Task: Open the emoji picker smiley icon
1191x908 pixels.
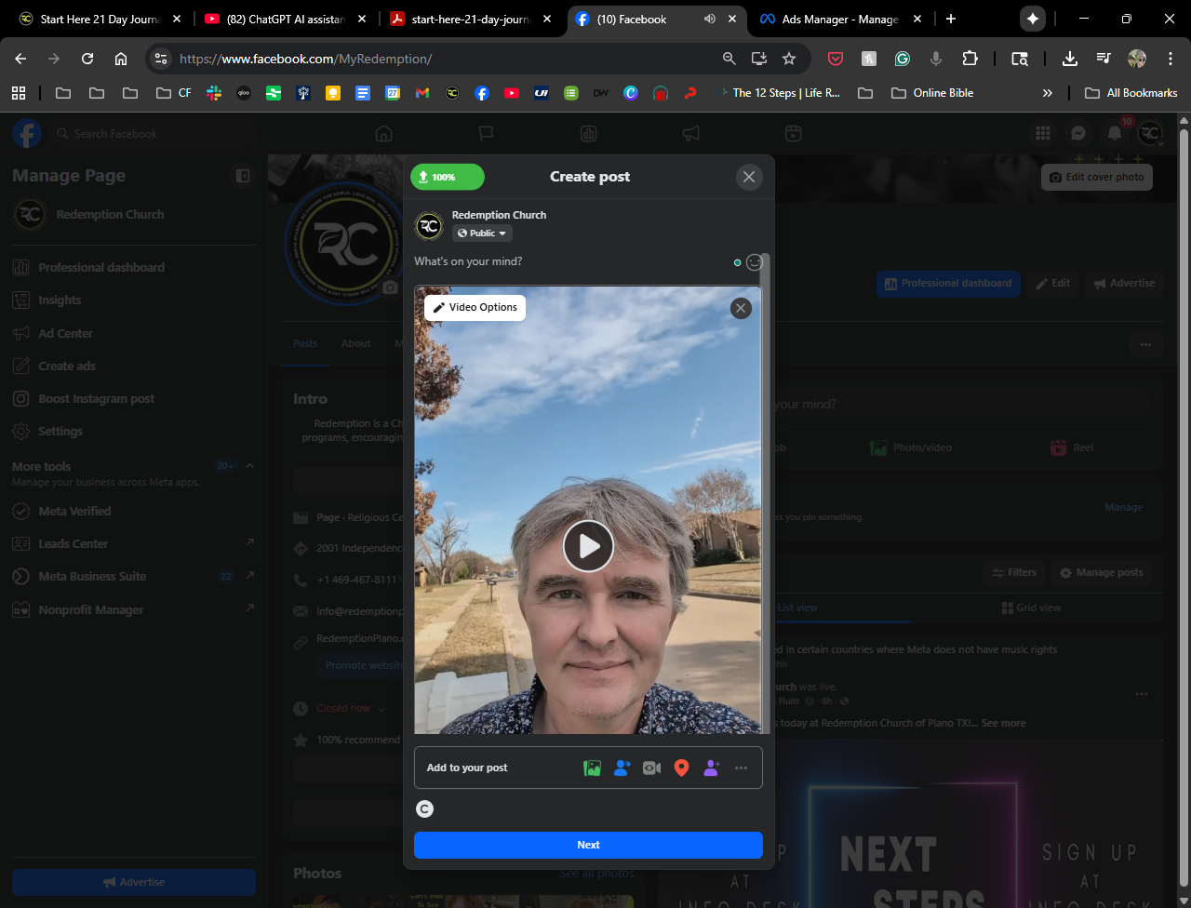Action: click(754, 262)
